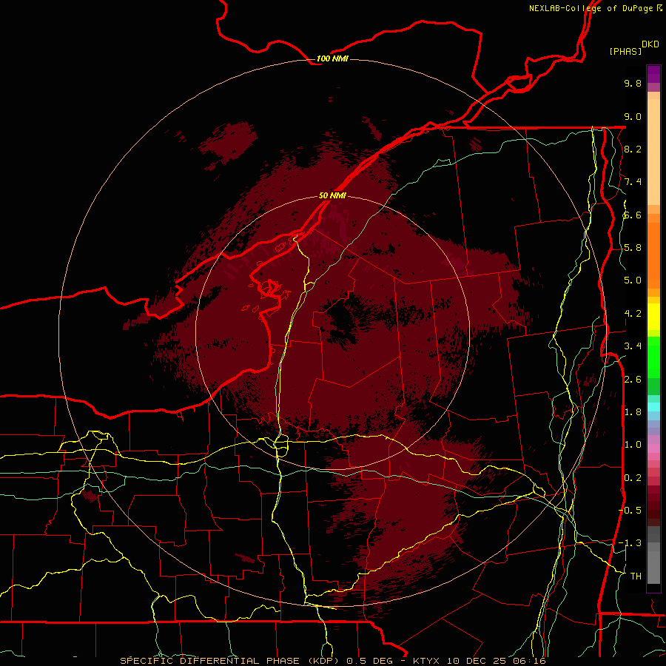Viewport: 666px width, 666px height.
Task: Click the bright green color scale segment
Action: point(653,357)
